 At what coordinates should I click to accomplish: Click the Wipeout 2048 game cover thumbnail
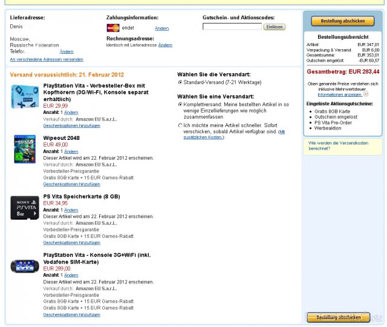pyautogui.click(x=25, y=149)
